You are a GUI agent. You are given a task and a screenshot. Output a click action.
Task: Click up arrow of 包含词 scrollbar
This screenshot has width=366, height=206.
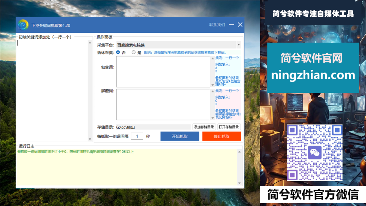click(212, 58)
